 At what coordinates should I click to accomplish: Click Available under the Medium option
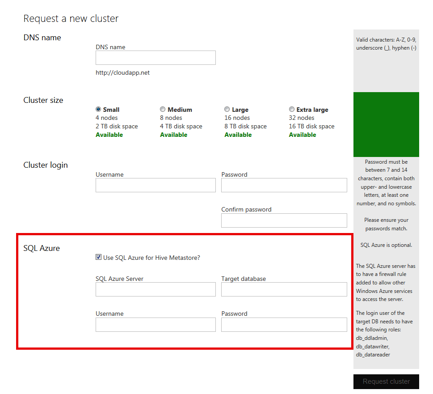[174, 135]
